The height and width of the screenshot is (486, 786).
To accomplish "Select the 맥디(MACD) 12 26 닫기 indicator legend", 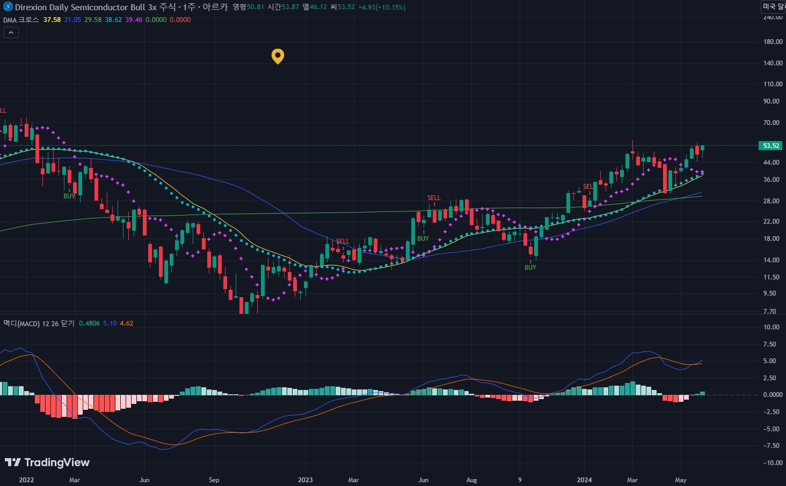I will [39, 323].
